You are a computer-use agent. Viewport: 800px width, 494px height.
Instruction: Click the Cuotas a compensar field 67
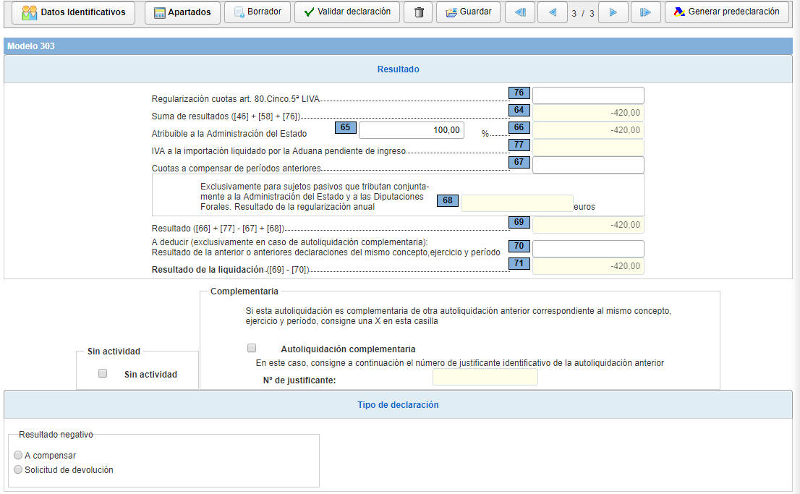click(x=587, y=165)
